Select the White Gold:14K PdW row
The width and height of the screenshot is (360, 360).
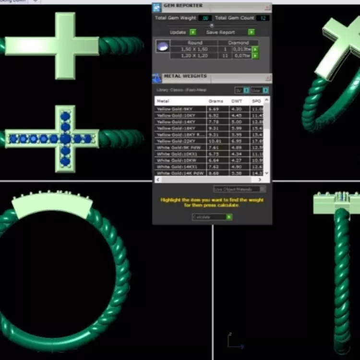209,173
